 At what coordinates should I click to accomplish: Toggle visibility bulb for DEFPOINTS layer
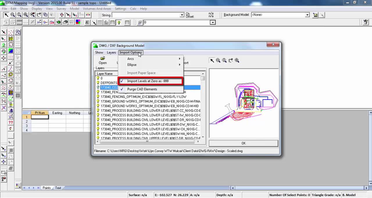coord(98,83)
